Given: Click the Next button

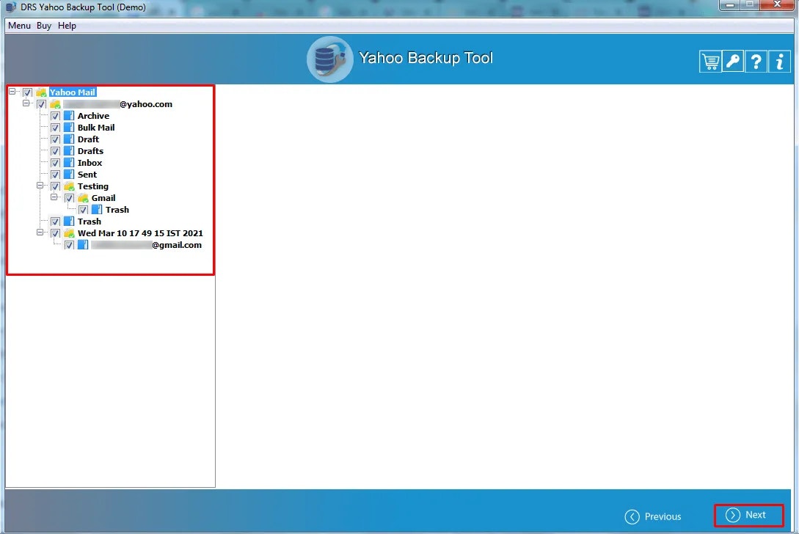Looking at the screenshot, I should [748, 515].
